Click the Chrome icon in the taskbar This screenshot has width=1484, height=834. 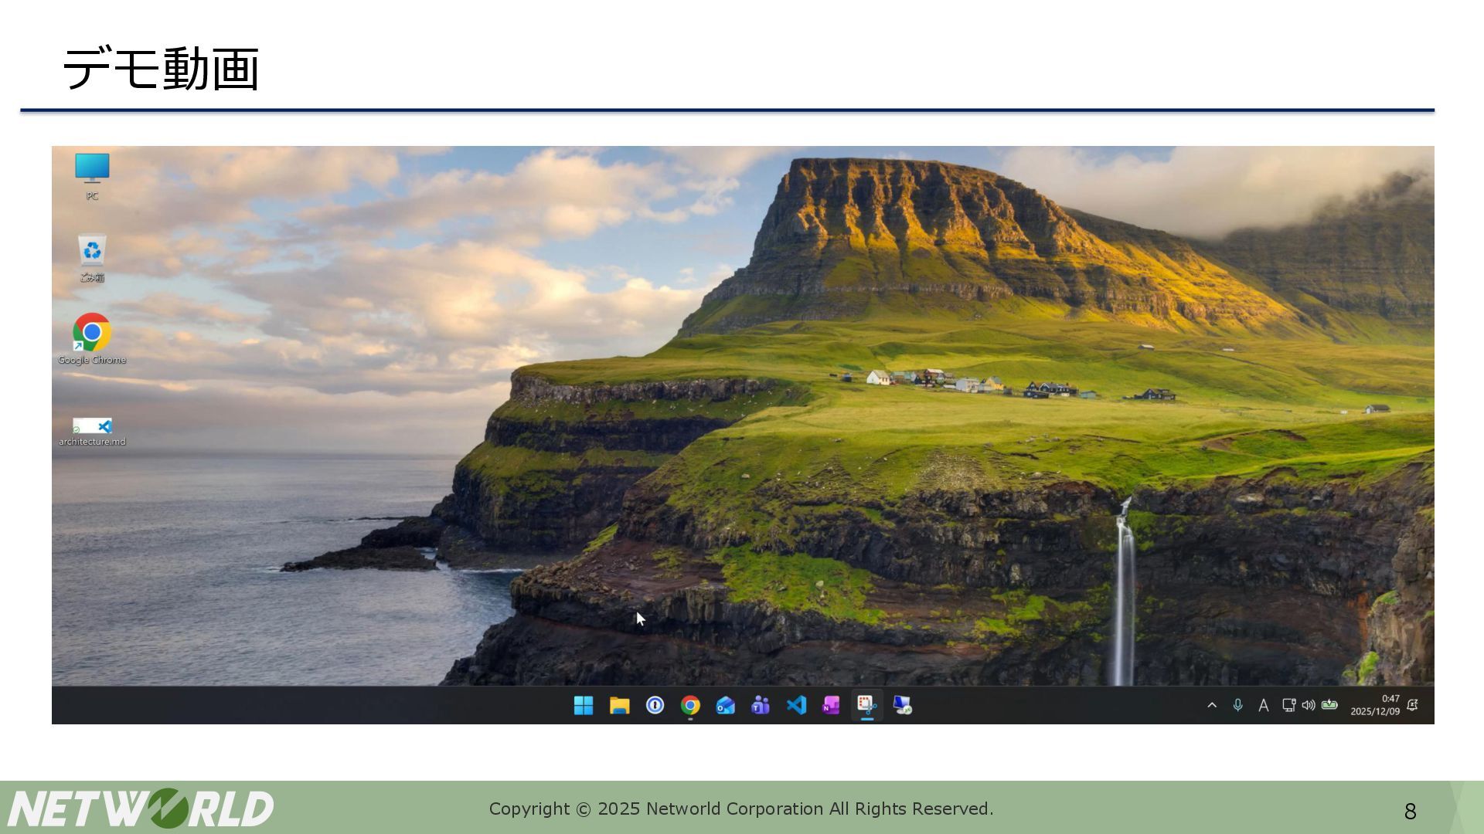[690, 705]
